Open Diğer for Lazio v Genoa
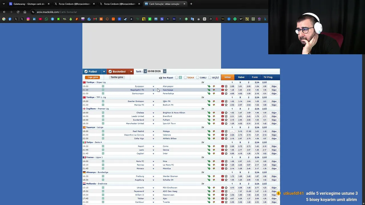This screenshot has width=365, height=205. tap(274, 150)
